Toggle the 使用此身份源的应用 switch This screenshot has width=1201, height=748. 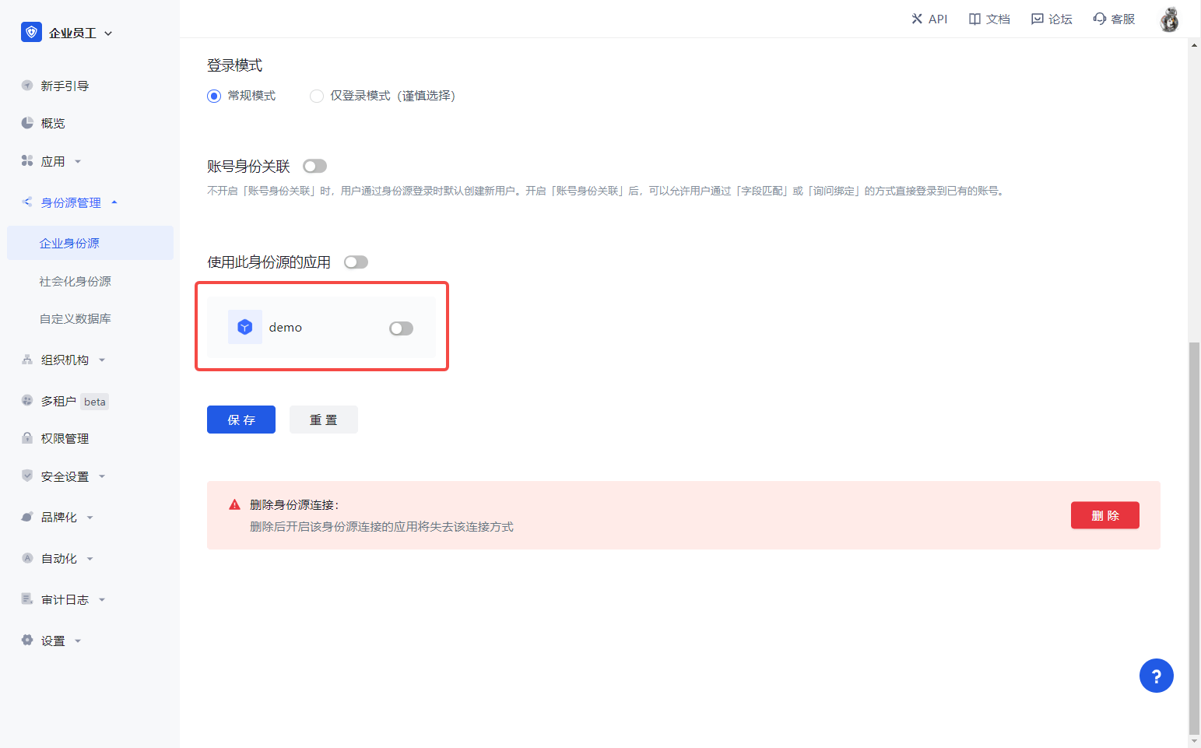coord(356,262)
